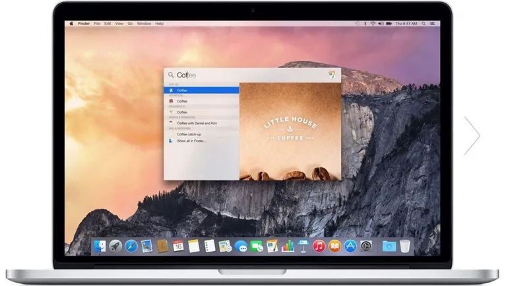Select highlighted Top Hit Coffee result
Image resolution: width=508 pixels, height=286 pixels.
[x=201, y=90]
